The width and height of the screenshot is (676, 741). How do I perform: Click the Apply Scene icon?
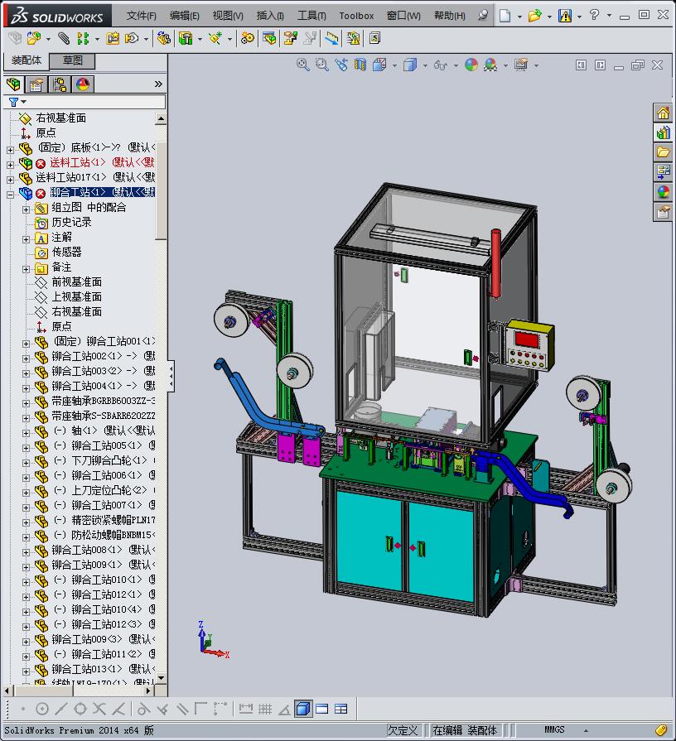(490, 65)
